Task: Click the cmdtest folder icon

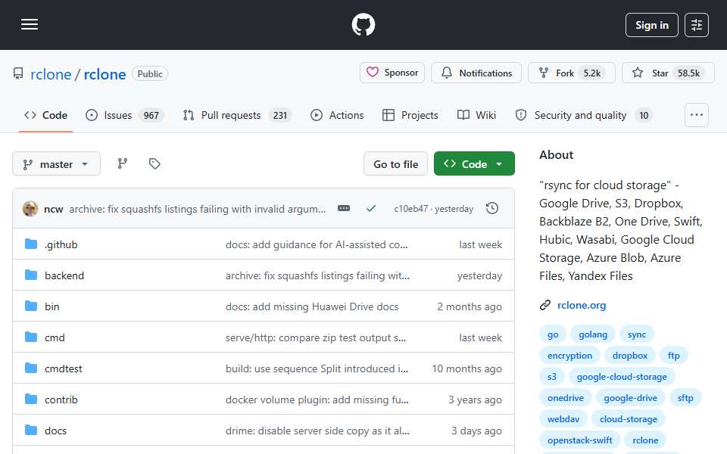Action: tap(31, 368)
